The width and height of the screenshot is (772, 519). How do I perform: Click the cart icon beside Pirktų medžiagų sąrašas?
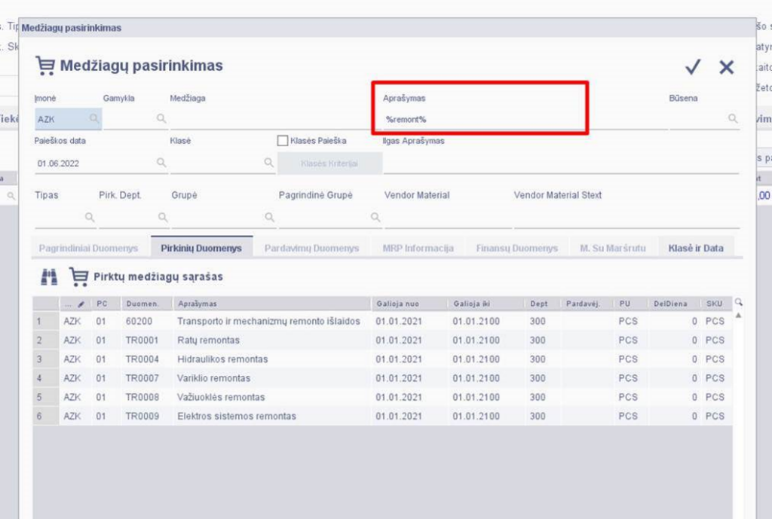pos(78,277)
